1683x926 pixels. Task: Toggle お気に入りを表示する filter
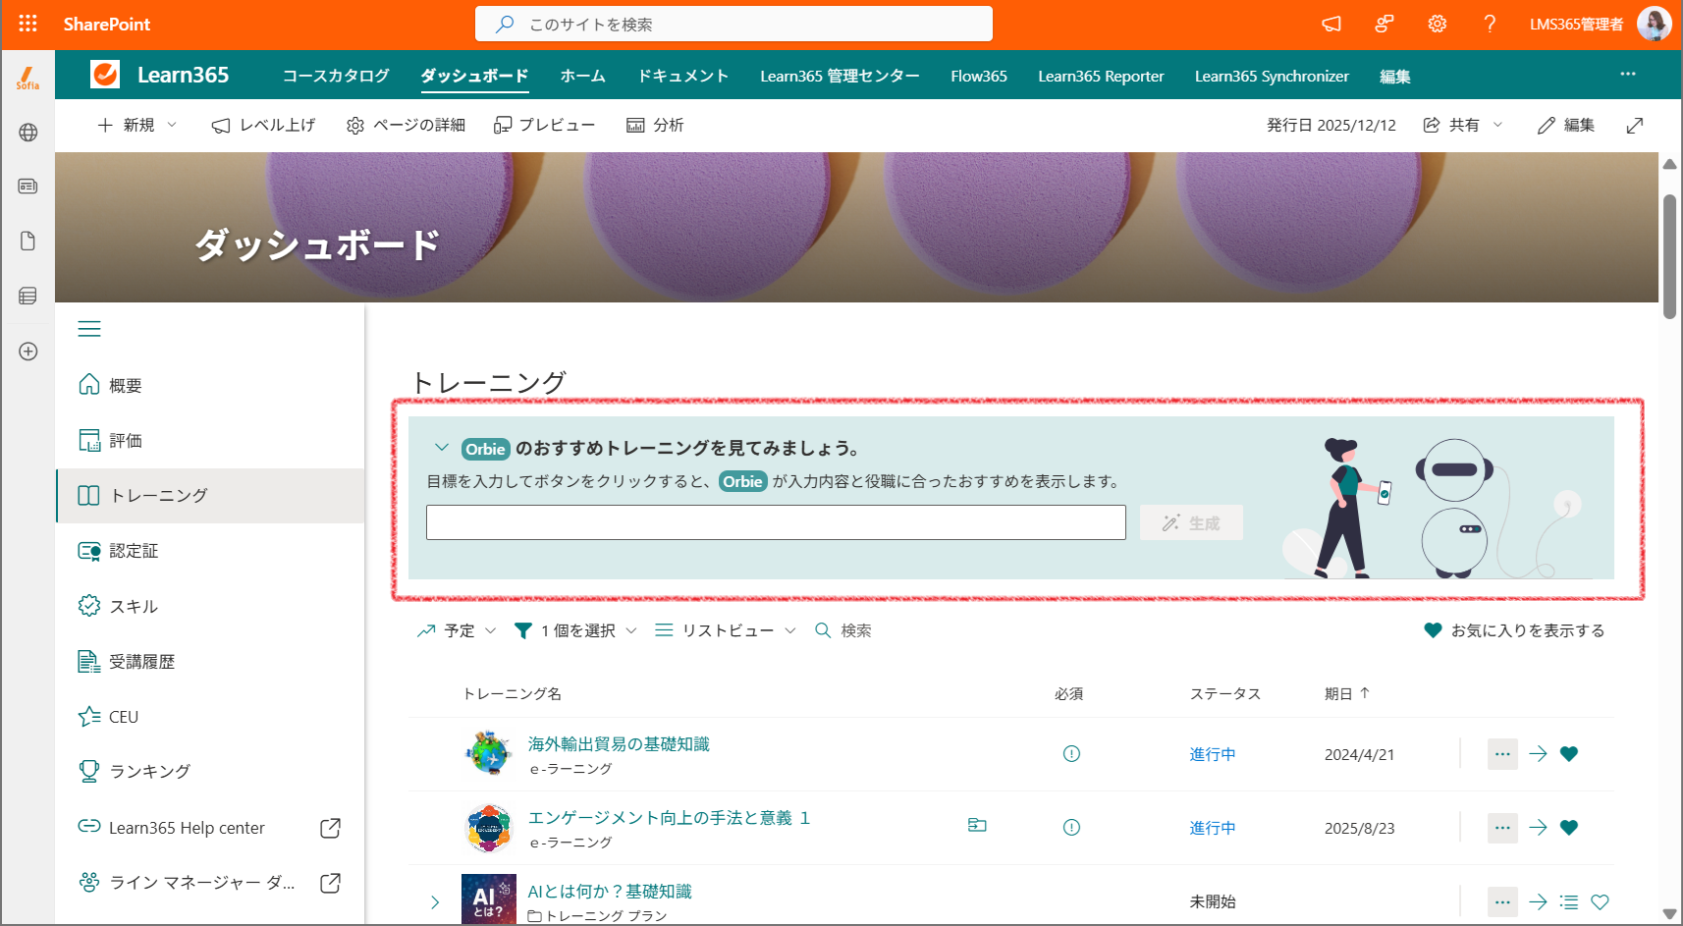[1514, 630]
